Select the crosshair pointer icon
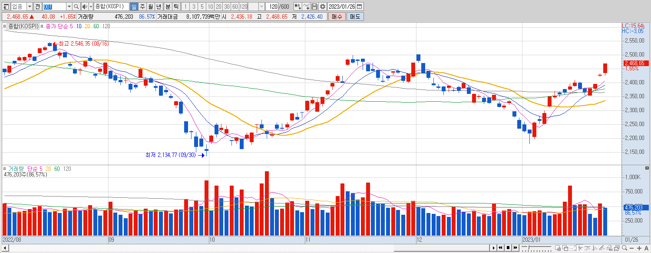651x253 pixels. tap(580, 248)
